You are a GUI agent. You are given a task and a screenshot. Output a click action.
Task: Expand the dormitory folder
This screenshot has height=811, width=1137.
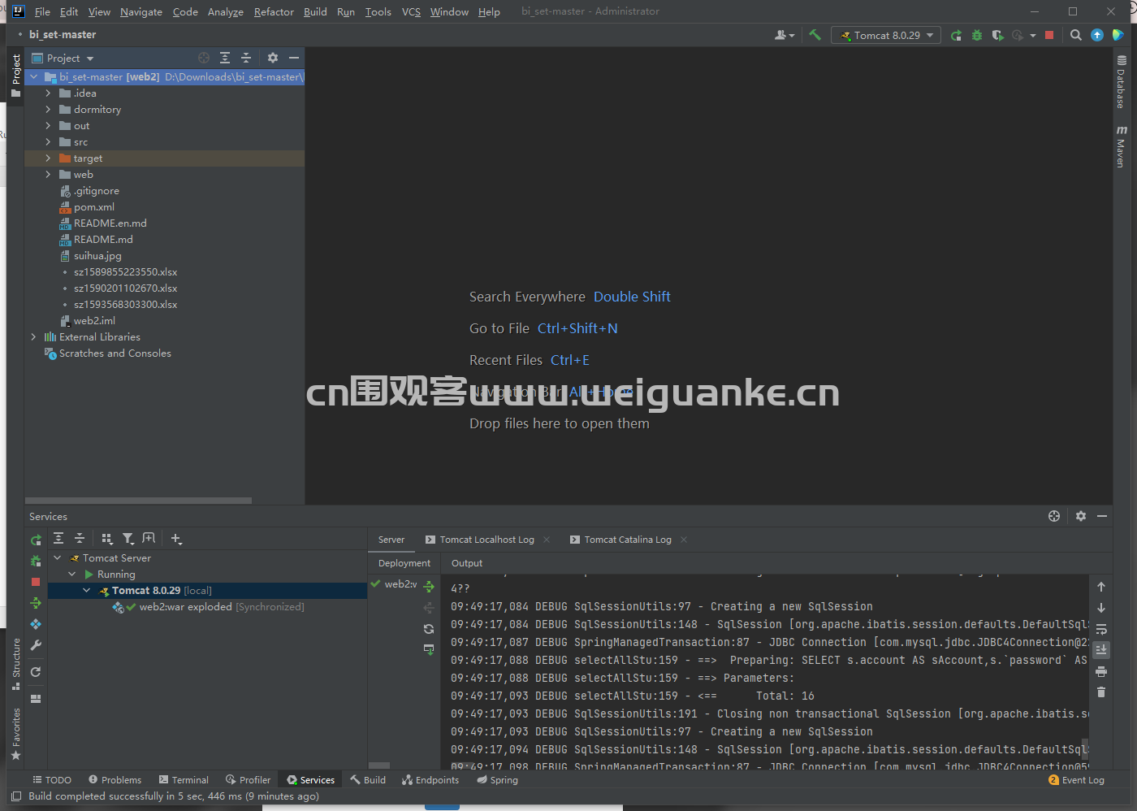(48, 109)
